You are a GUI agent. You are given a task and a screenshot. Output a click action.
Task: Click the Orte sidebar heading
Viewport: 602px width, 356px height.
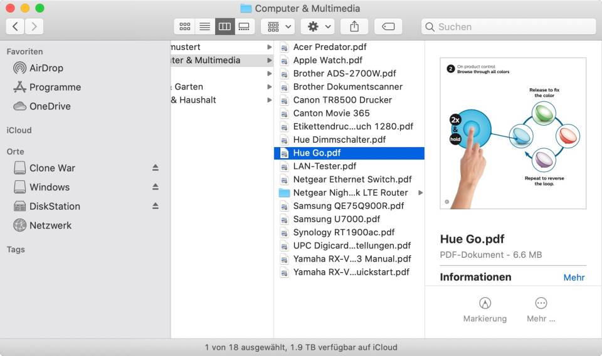pos(15,152)
